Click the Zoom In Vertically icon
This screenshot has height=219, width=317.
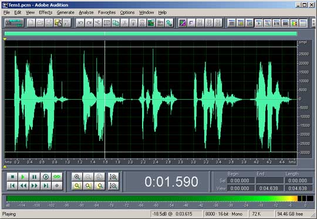point(113,177)
